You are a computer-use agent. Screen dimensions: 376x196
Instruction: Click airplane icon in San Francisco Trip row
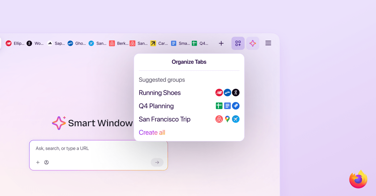(x=236, y=119)
